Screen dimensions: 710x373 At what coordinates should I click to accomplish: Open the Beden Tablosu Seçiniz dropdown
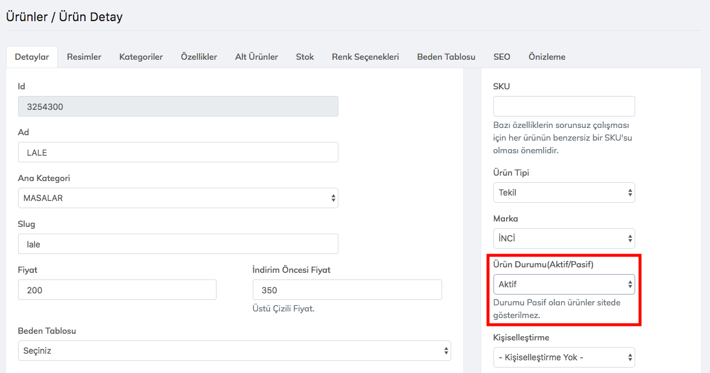click(x=234, y=351)
